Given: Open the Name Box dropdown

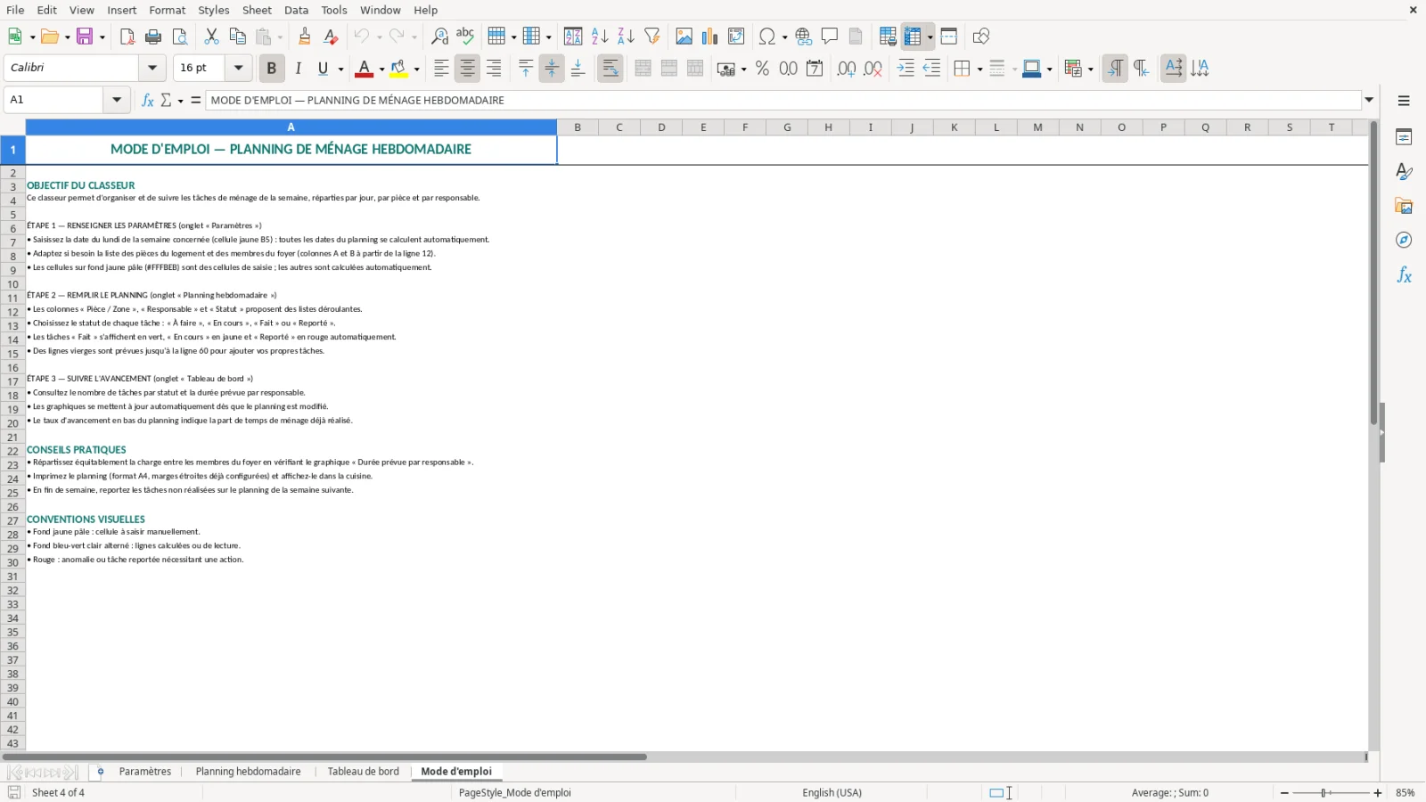Looking at the screenshot, I should click(x=117, y=100).
